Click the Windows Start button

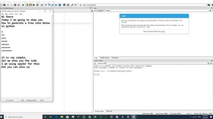(x=1, y=117)
